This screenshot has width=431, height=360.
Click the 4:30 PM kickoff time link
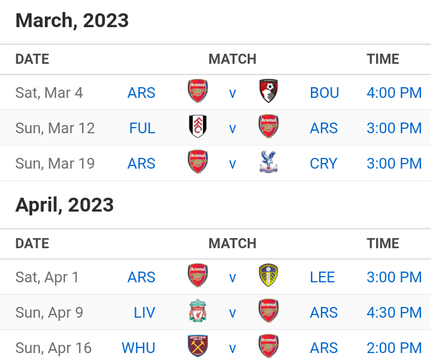pyautogui.click(x=394, y=313)
